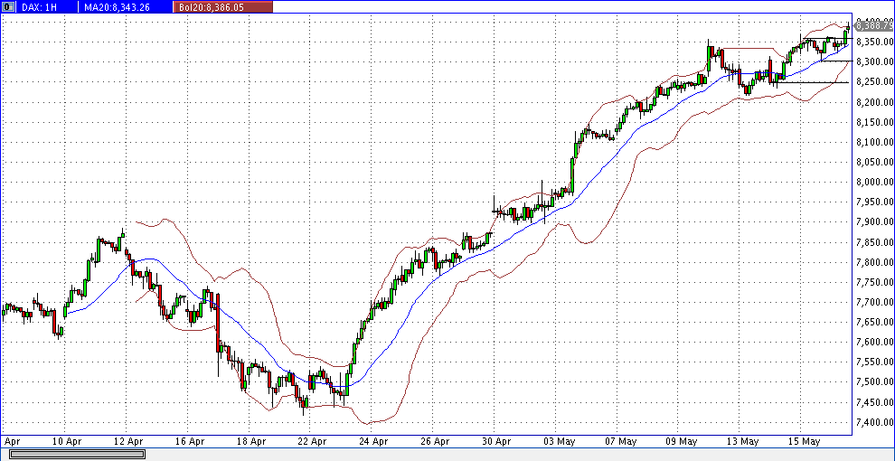Image resolution: width=895 pixels, height=461 pixels.
Task: Click the MA20:8,343.26 indicator label
Action: pos(117,7)
